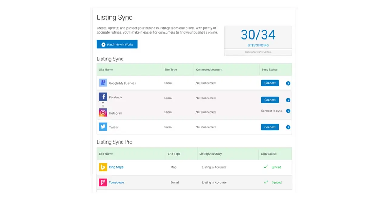Click Site Type header in Listing Sync Pro table
The height and width of the screenshot is (197, 388).
click(174, 154)
